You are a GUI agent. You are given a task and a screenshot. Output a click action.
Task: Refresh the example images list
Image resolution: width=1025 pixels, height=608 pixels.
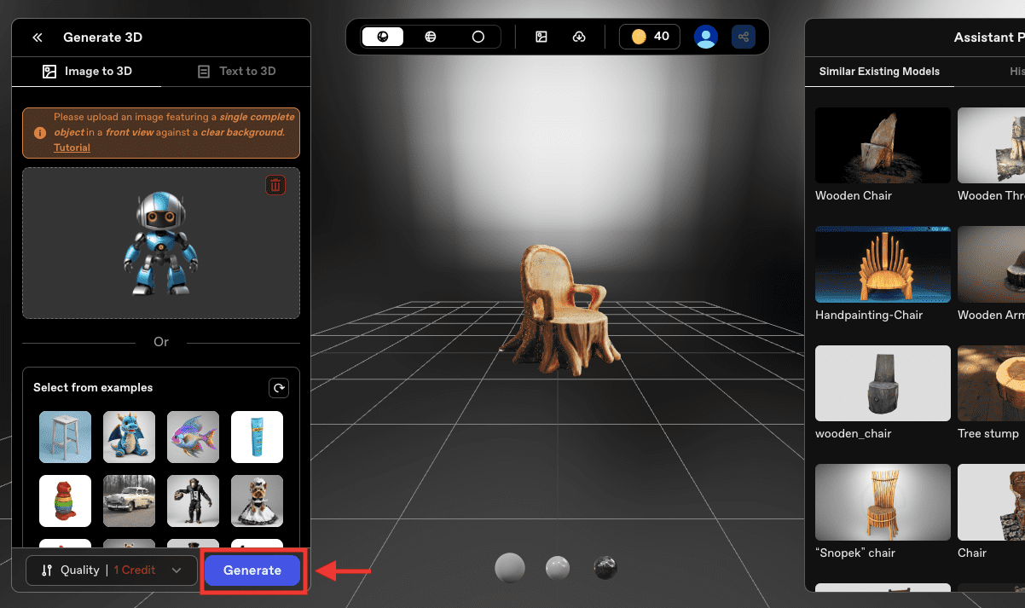click(279, 388)
